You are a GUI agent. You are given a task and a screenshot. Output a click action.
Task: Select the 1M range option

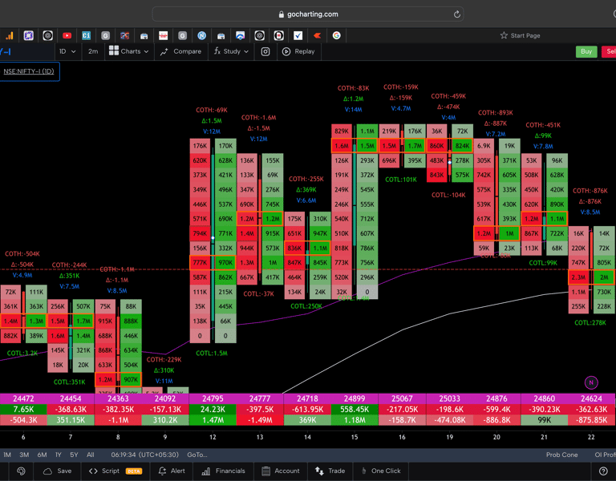tap(7, 455)
